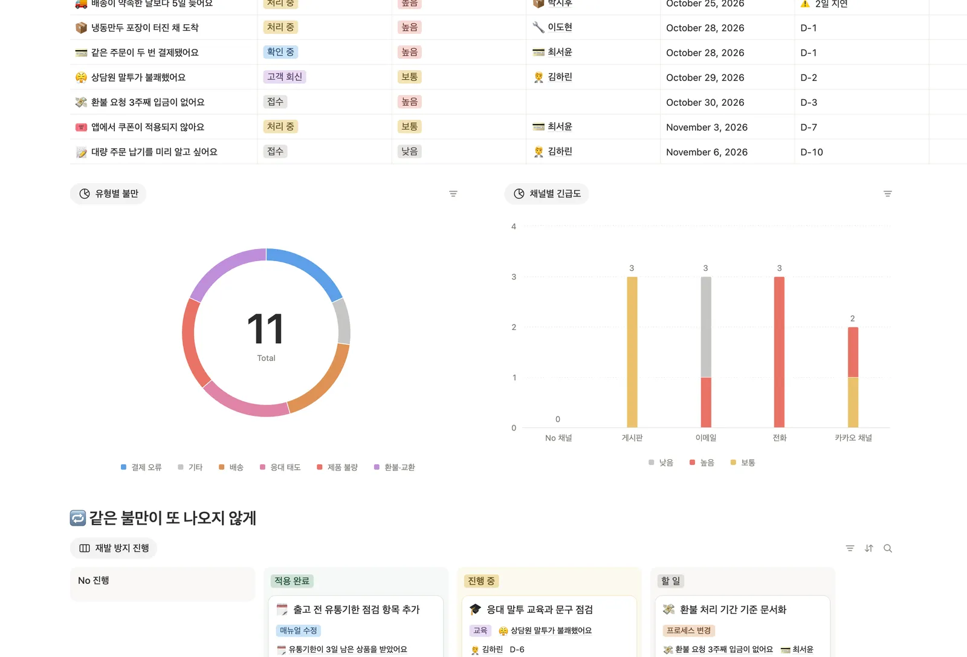Click 매뉴얼 수정 tag on card
Image resolution: width=967 pixels, height=657 pixels.
click(299, 630)
